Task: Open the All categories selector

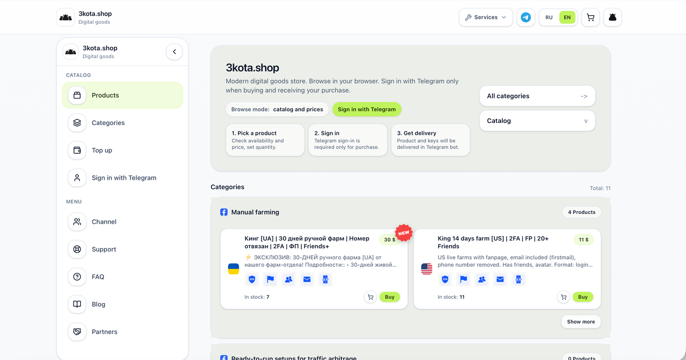Action: point(537,96)
